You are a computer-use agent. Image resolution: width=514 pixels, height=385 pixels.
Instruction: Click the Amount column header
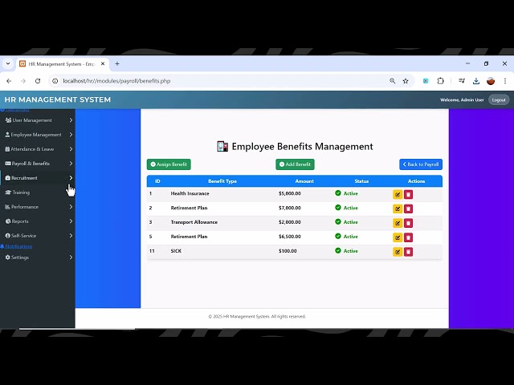pyautogui.click(x=304, y=181)
